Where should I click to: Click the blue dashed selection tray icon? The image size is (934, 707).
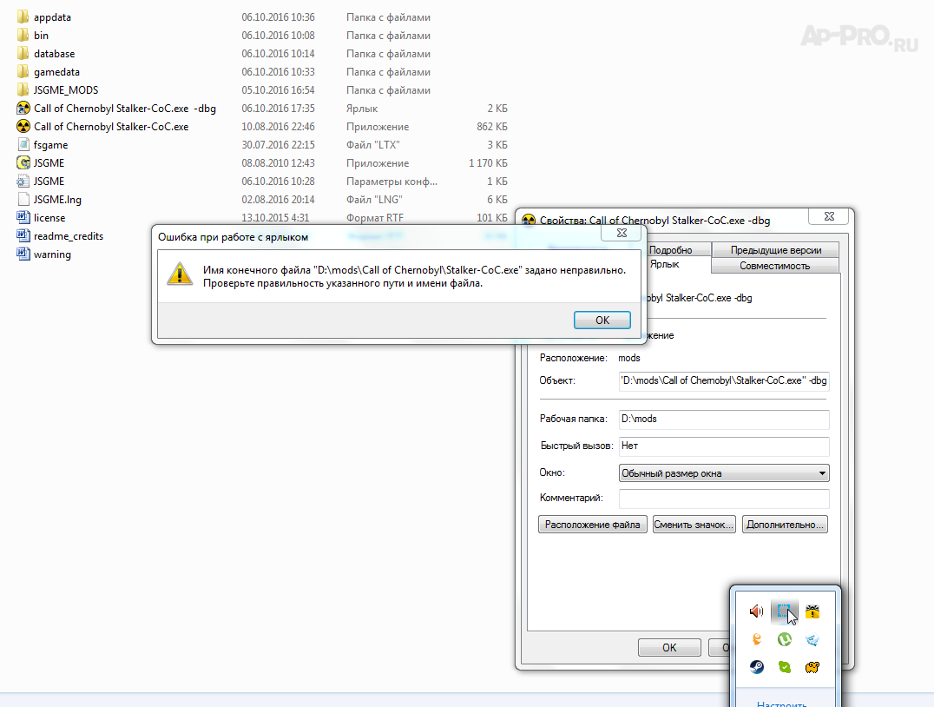coord(784,611)
